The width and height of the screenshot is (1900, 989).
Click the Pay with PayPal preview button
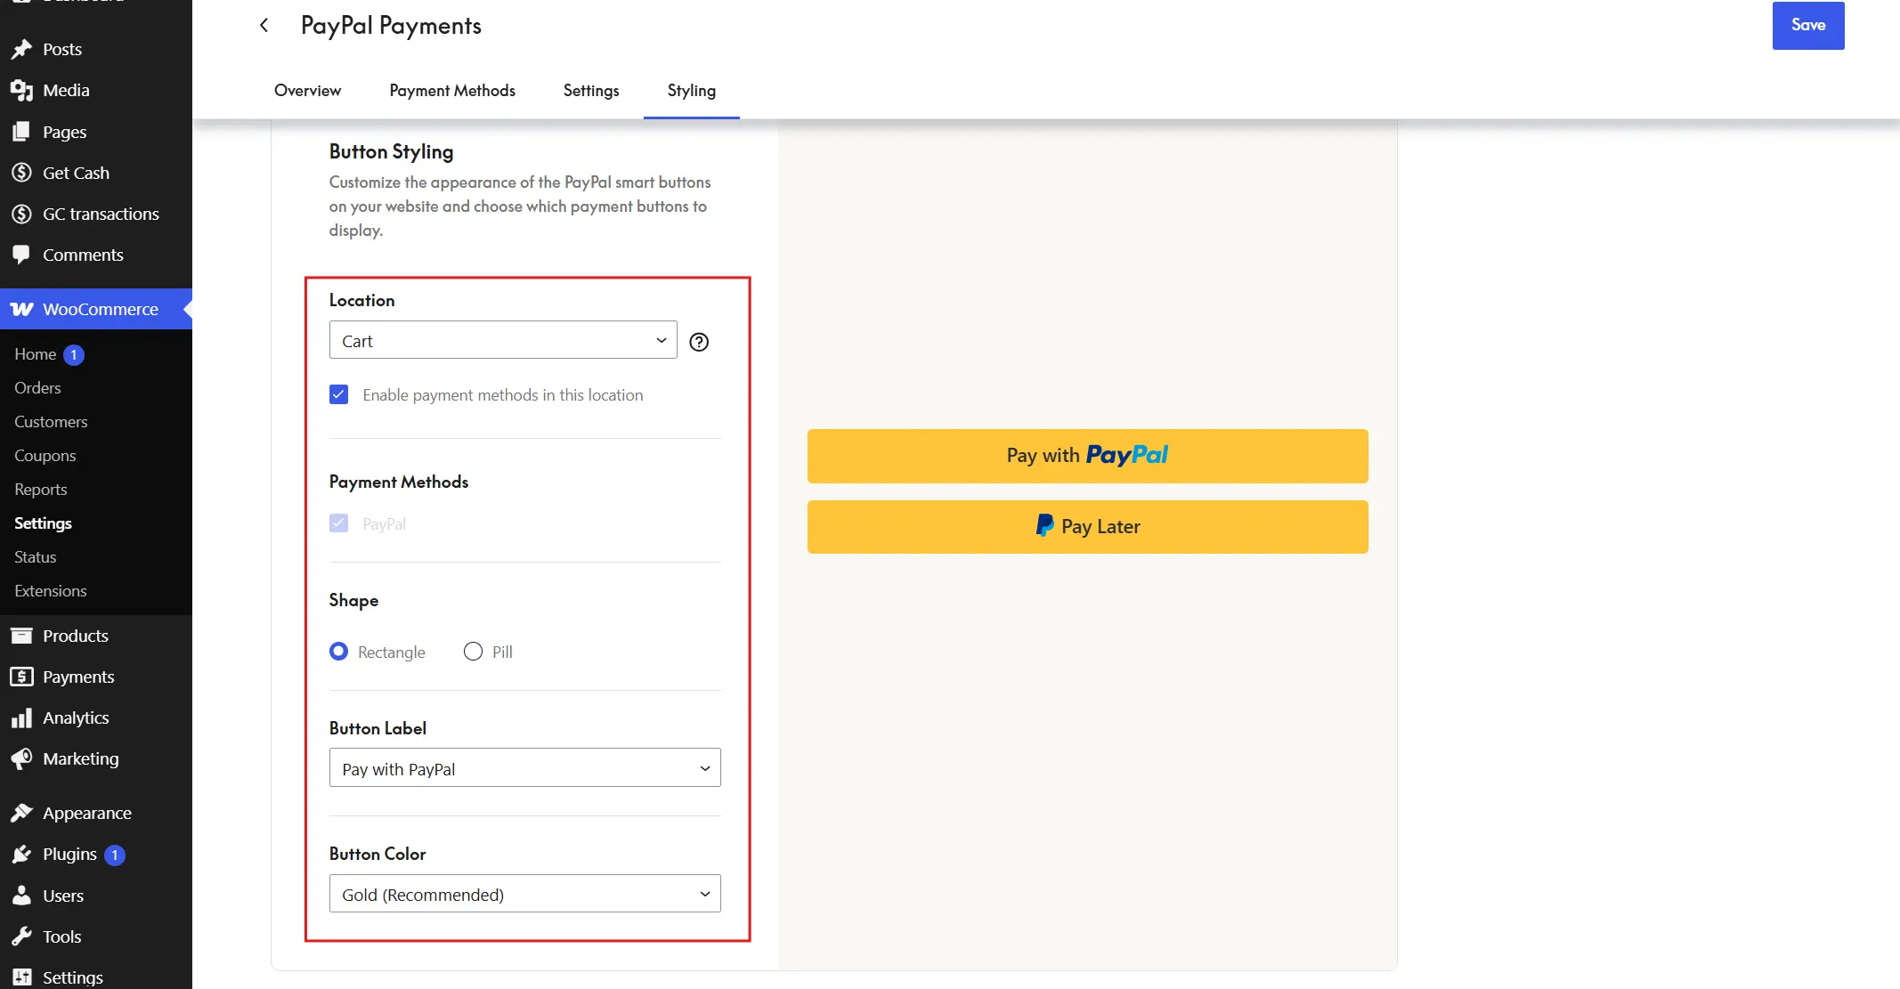pyautogui.click(x=1087, y=456)
